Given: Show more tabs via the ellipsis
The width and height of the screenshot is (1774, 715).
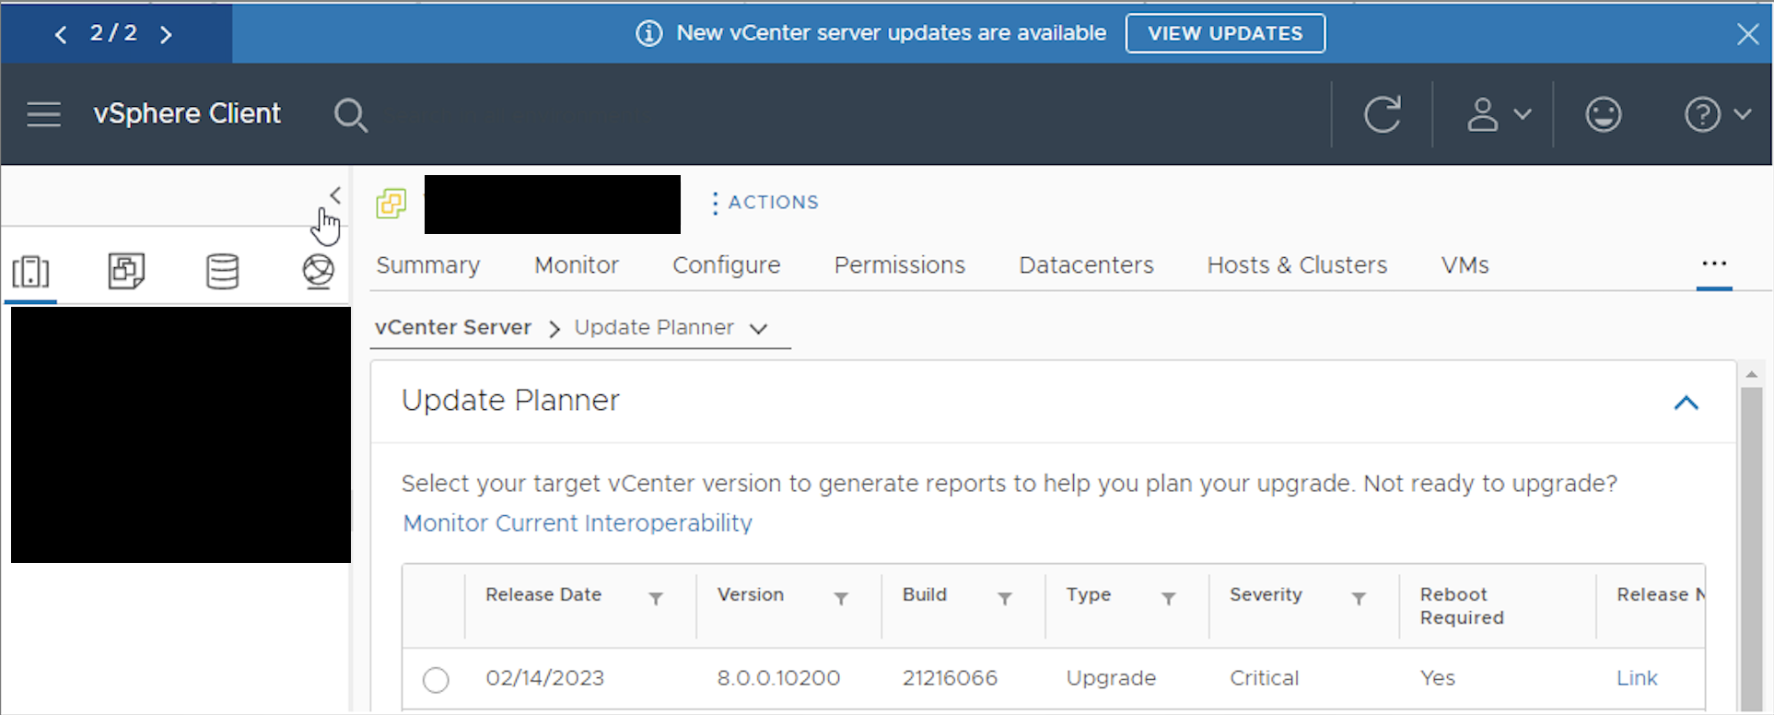Looking at the screenshot, I should (1714, 264).
